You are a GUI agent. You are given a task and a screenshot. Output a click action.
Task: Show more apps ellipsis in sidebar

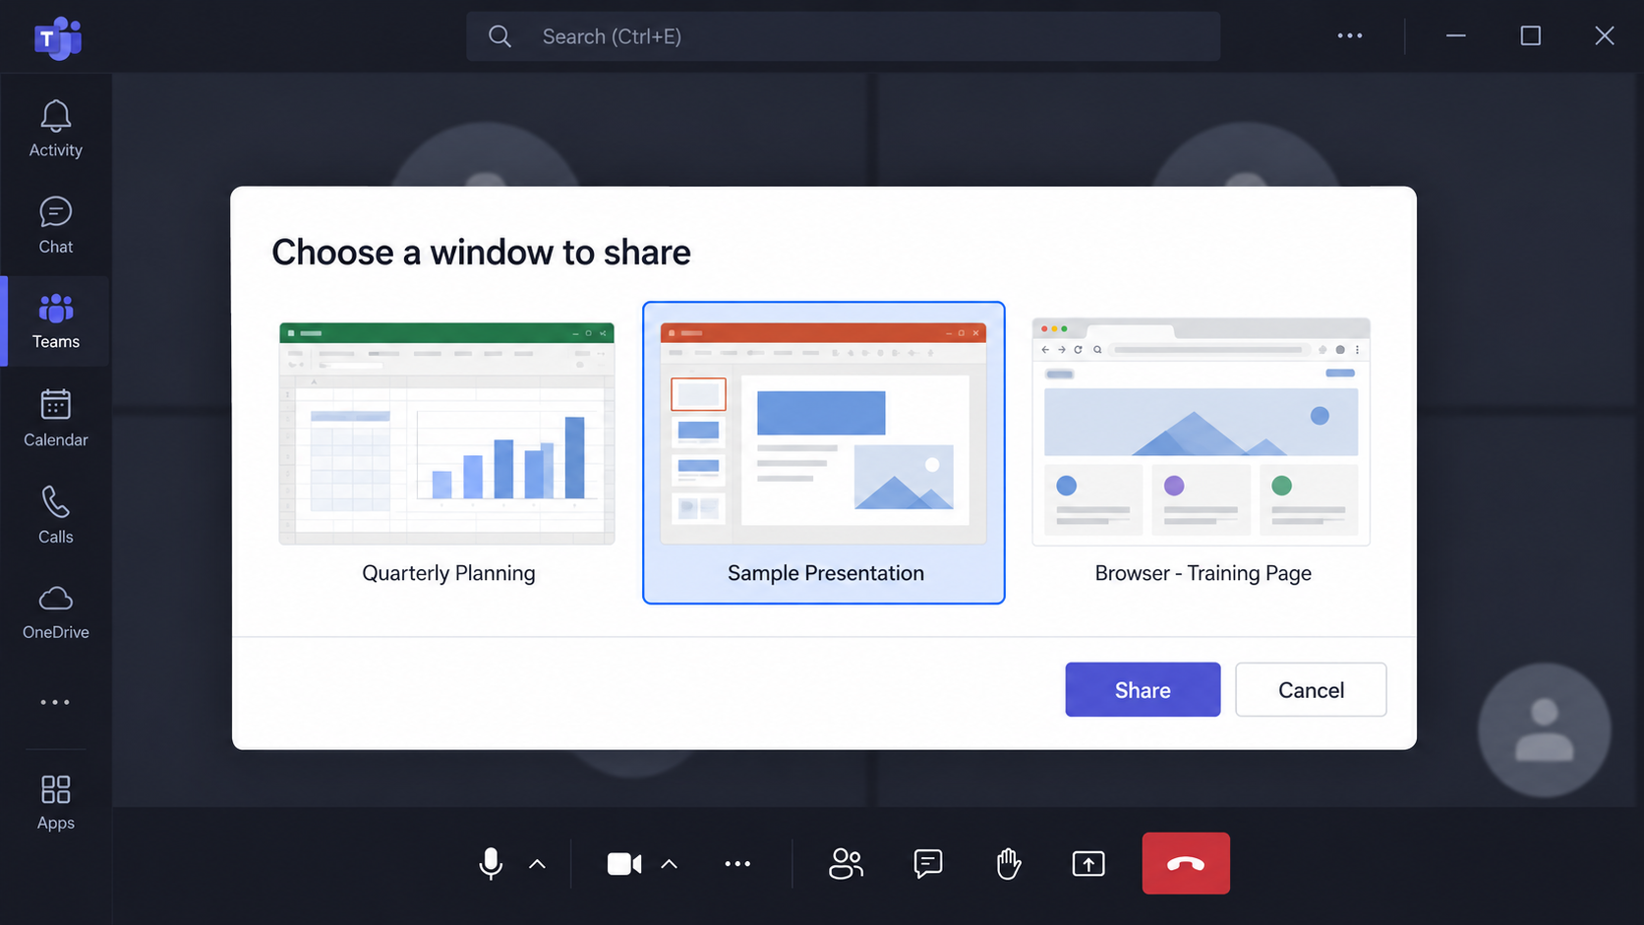[55, 702]
